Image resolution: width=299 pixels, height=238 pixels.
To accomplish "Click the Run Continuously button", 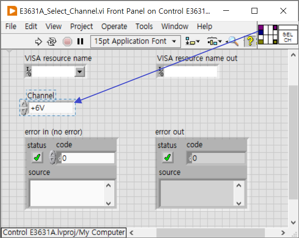I will pos(52,42).
